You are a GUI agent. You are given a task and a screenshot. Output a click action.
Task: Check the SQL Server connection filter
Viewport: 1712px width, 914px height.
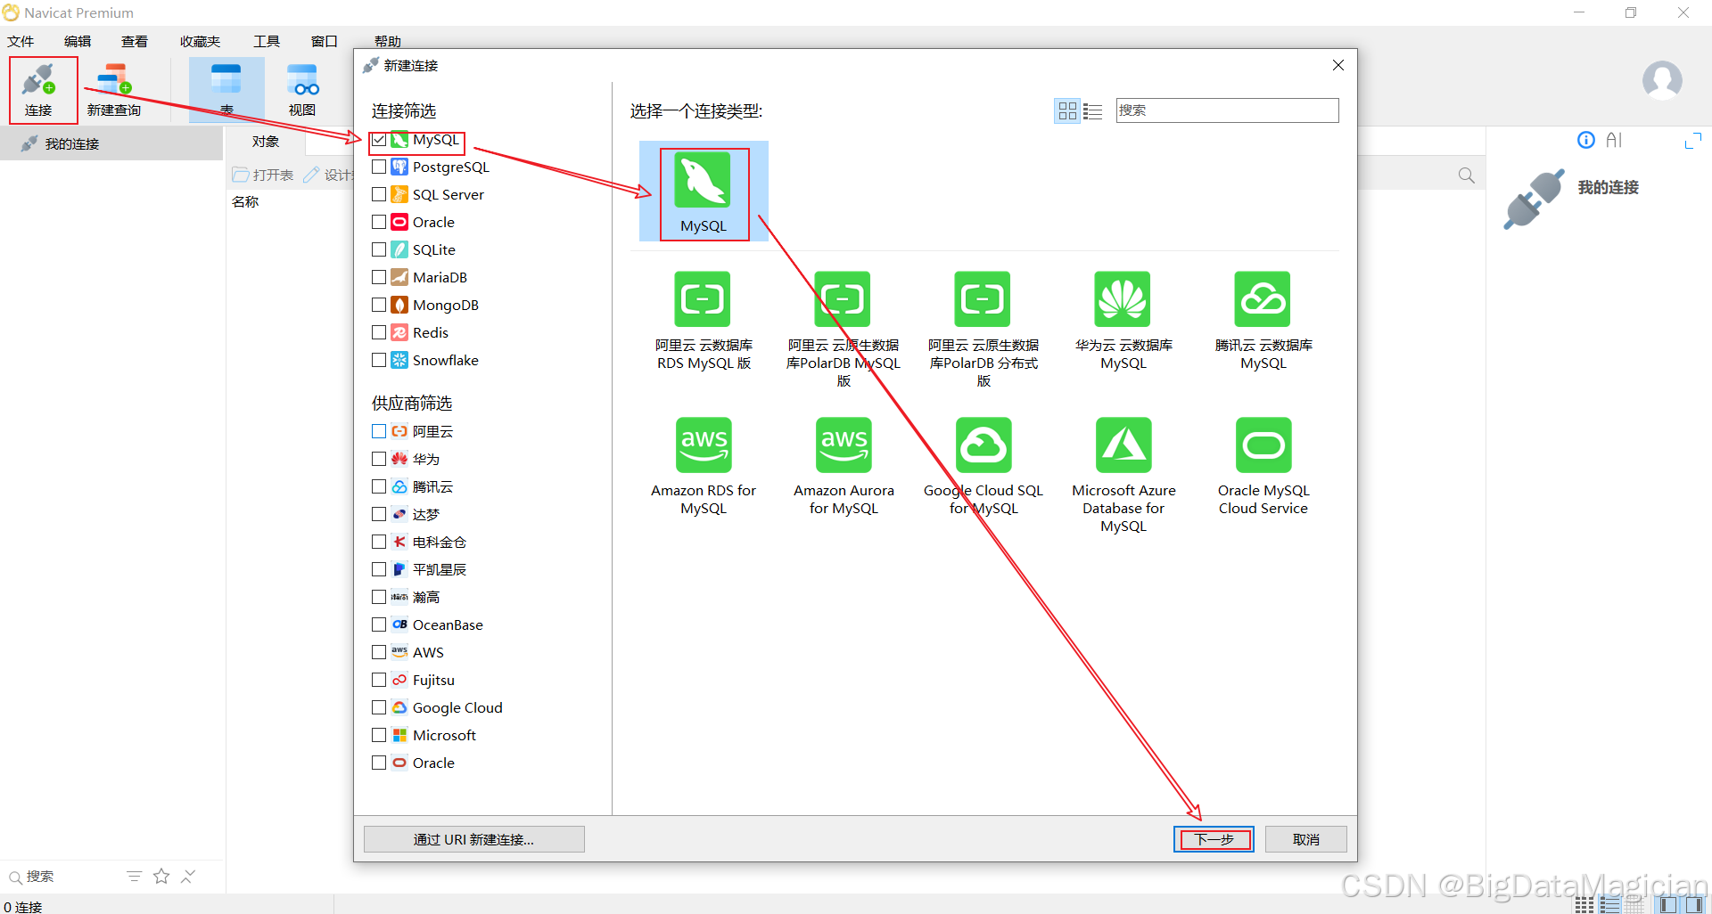[380, 194]
